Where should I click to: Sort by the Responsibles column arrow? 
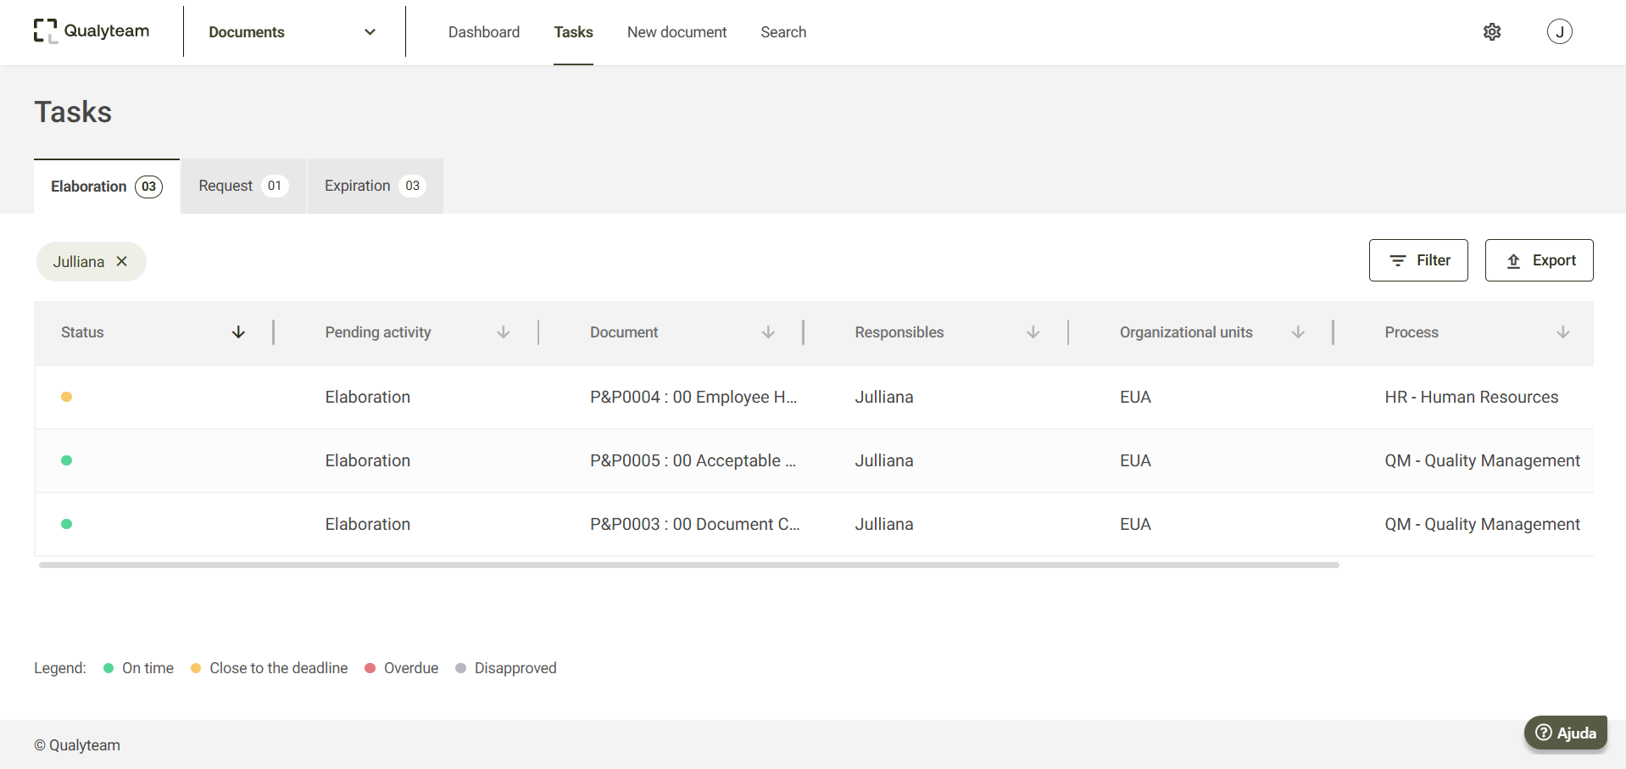click(1033, 332)
